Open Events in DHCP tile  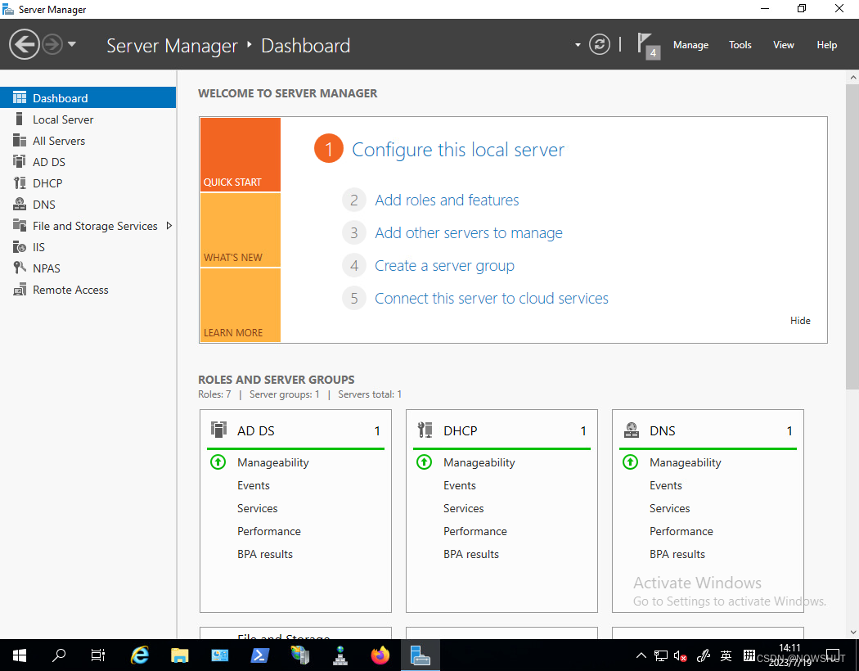459,485
